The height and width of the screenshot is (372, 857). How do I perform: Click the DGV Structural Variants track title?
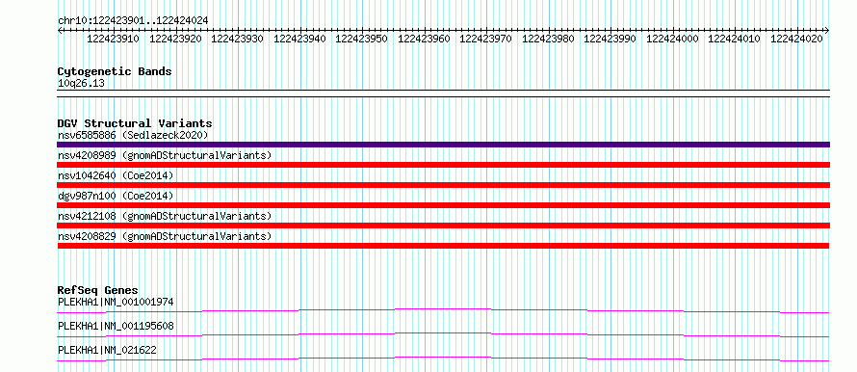point(135,123)
